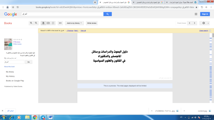Open the Google apps grid

point(196,14)
